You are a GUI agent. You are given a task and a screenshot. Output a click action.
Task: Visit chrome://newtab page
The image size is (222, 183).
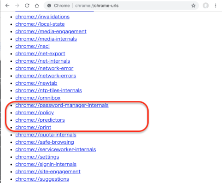click(x=36, y=83)
